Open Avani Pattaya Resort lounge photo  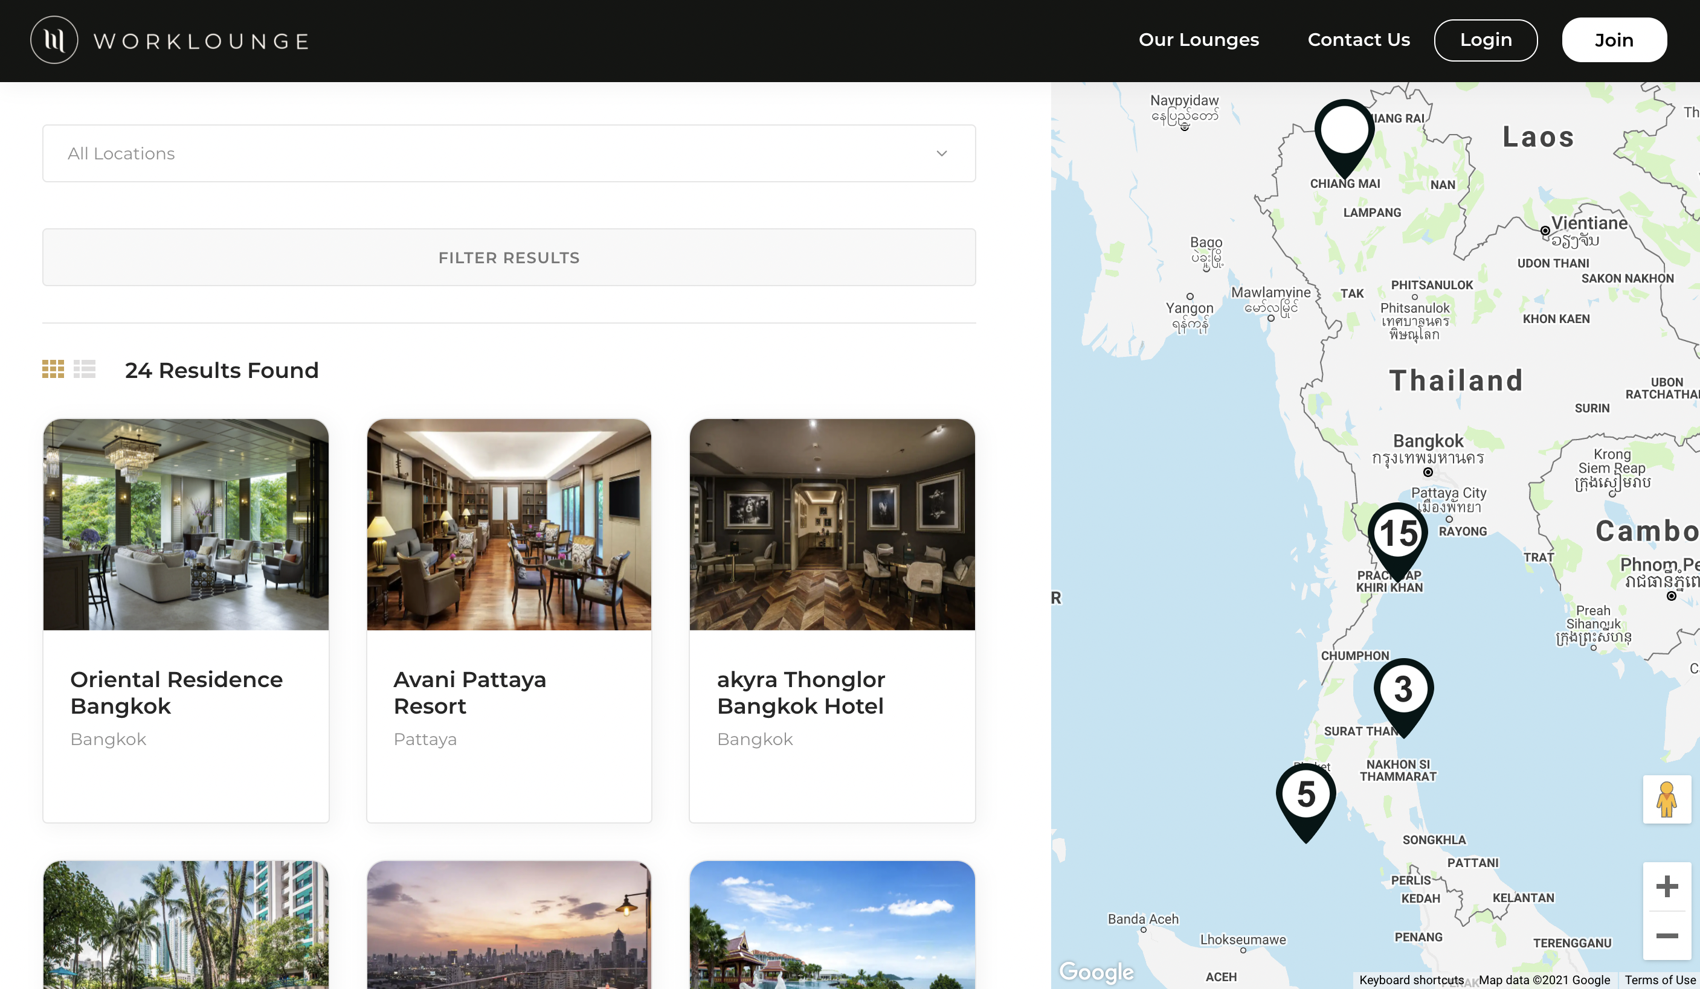509,525
